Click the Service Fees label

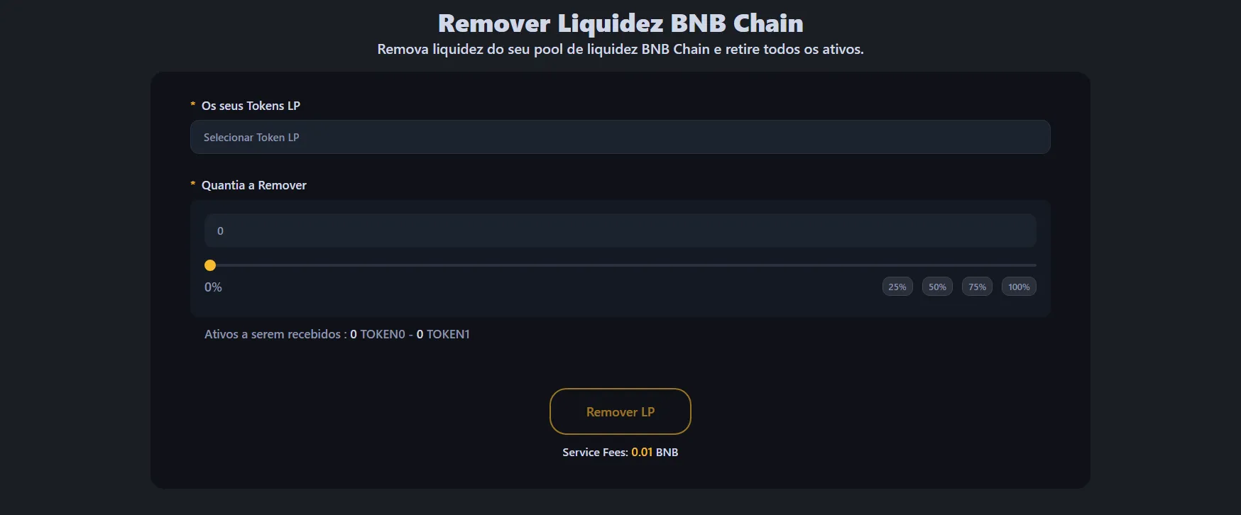click(x=595, y=452)
